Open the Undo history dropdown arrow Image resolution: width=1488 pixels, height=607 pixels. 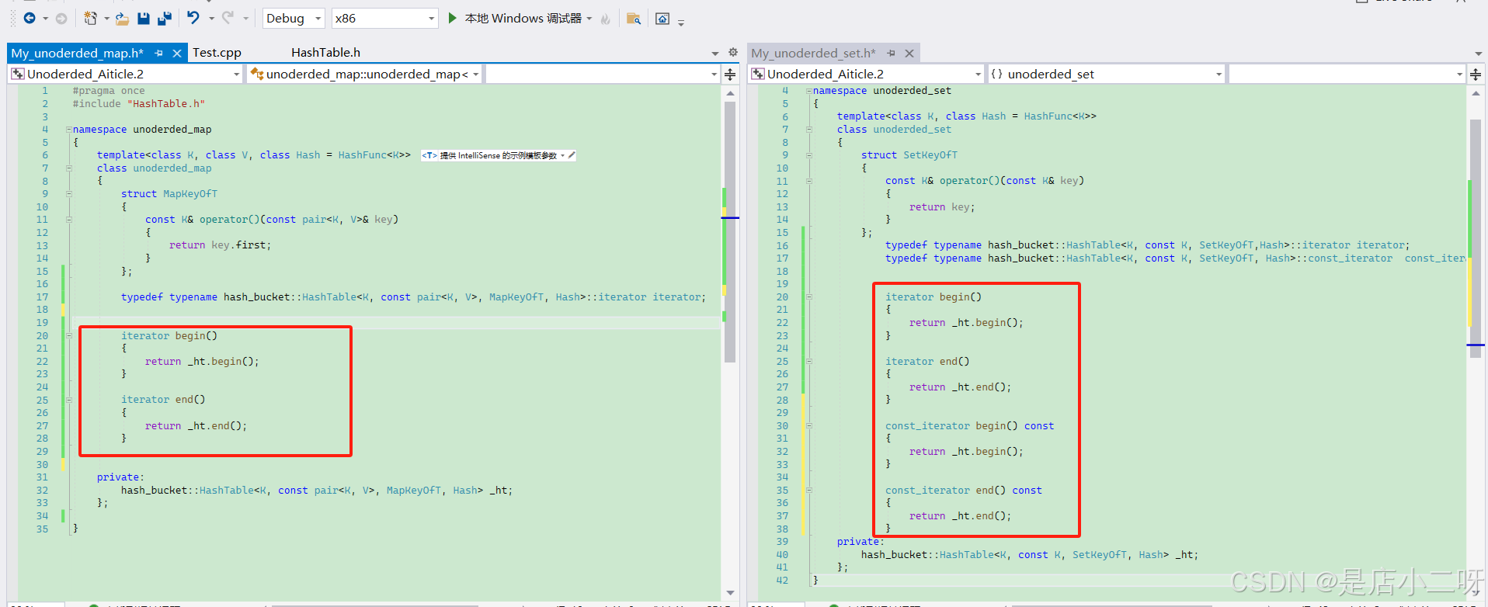211,19
